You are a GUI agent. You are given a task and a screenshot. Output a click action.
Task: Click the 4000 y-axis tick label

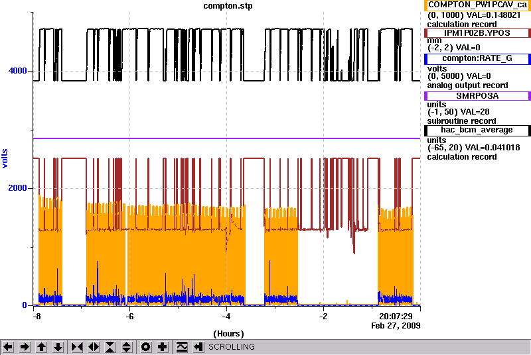point(18,71)
